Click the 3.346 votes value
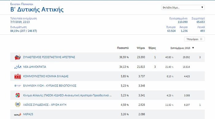 (142, 86)
